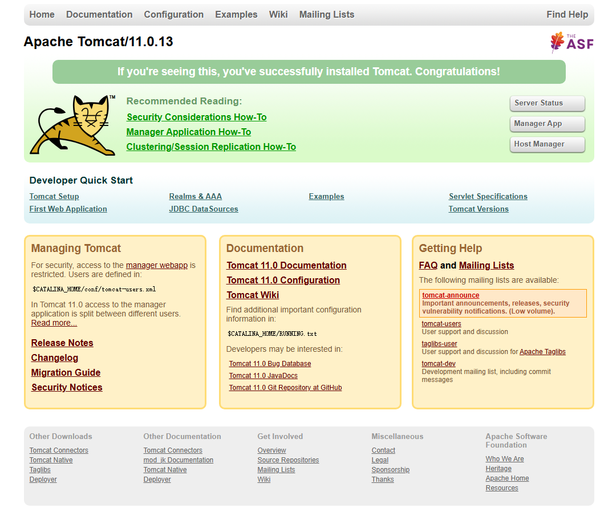Click the Read more... link

54,323
